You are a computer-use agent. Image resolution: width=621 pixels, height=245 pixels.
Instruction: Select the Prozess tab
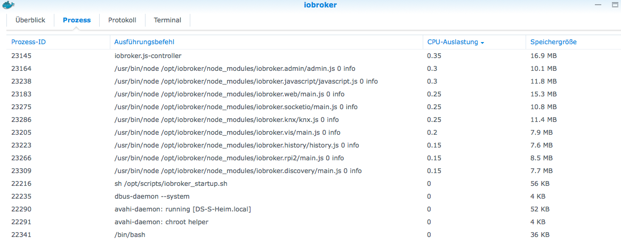[x=77, y=20]
